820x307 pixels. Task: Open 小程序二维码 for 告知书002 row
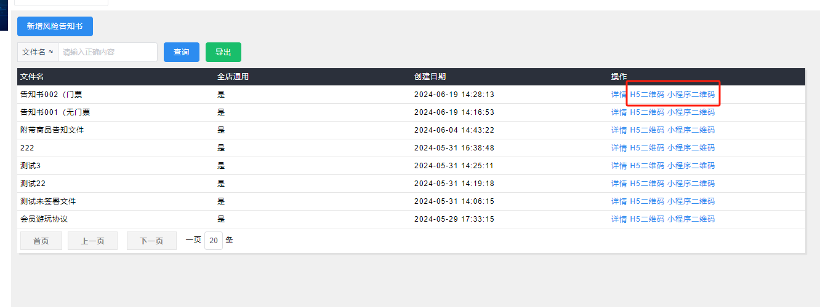(691, 95)
